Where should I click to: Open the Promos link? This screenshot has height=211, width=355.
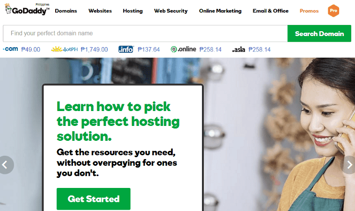(x=309, y=11)
